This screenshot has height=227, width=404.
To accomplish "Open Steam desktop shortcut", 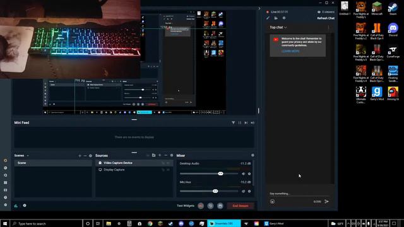I will (393, 8).
